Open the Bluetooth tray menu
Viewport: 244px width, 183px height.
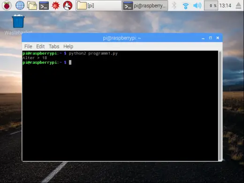[174, 6]
